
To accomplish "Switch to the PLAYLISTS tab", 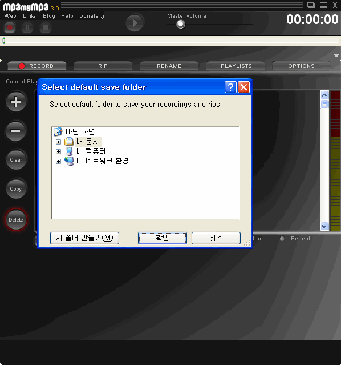I will coord(236,66).
